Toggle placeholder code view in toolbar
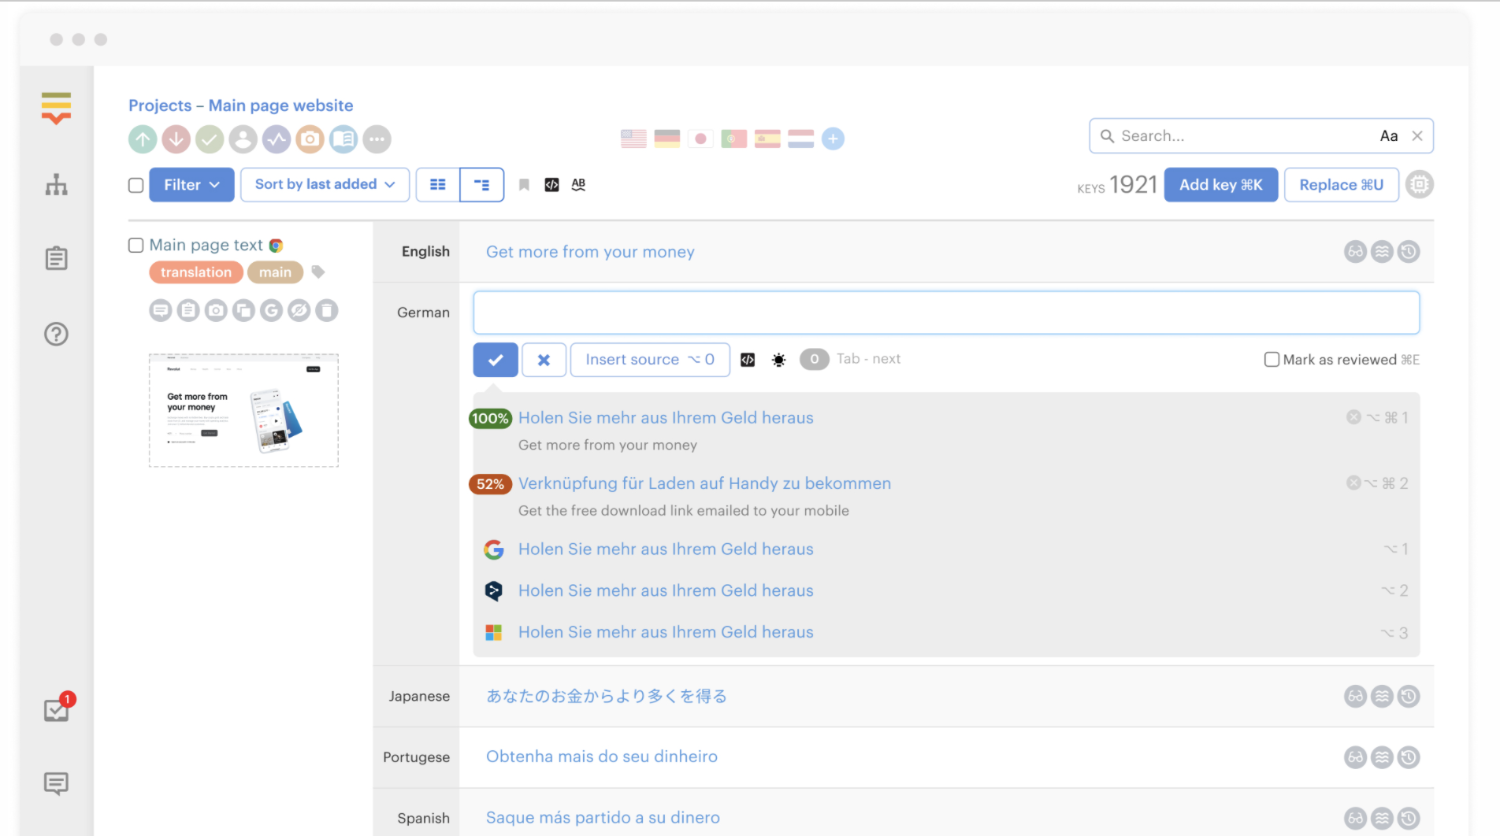Screen dimensions: 1500x836 tap(552, 185)
